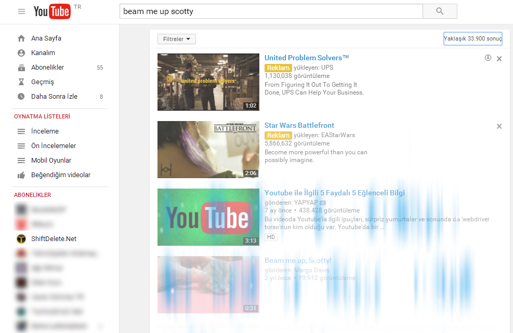
Task: Open Kanalım channel icon
Action: [21, 52]
